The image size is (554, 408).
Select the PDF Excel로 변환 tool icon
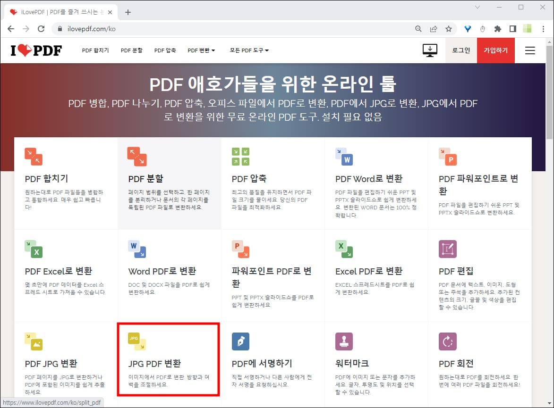[33, 249]
